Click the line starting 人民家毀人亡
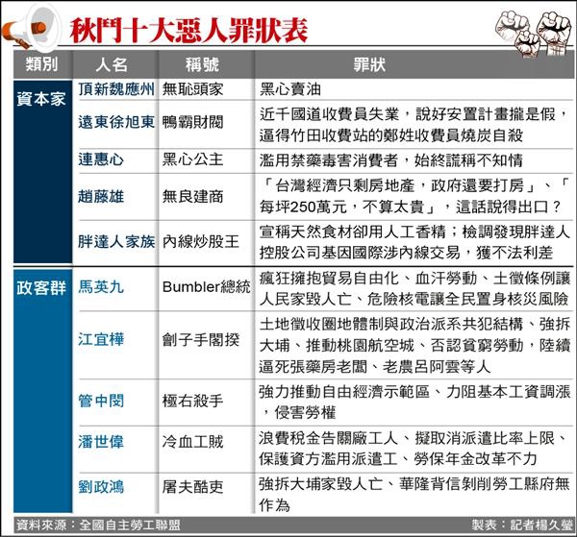This screenshot has width=577, height=537. (x=414, y=299)
